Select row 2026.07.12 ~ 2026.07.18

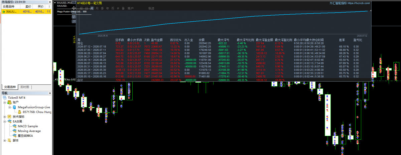point(224,46)
